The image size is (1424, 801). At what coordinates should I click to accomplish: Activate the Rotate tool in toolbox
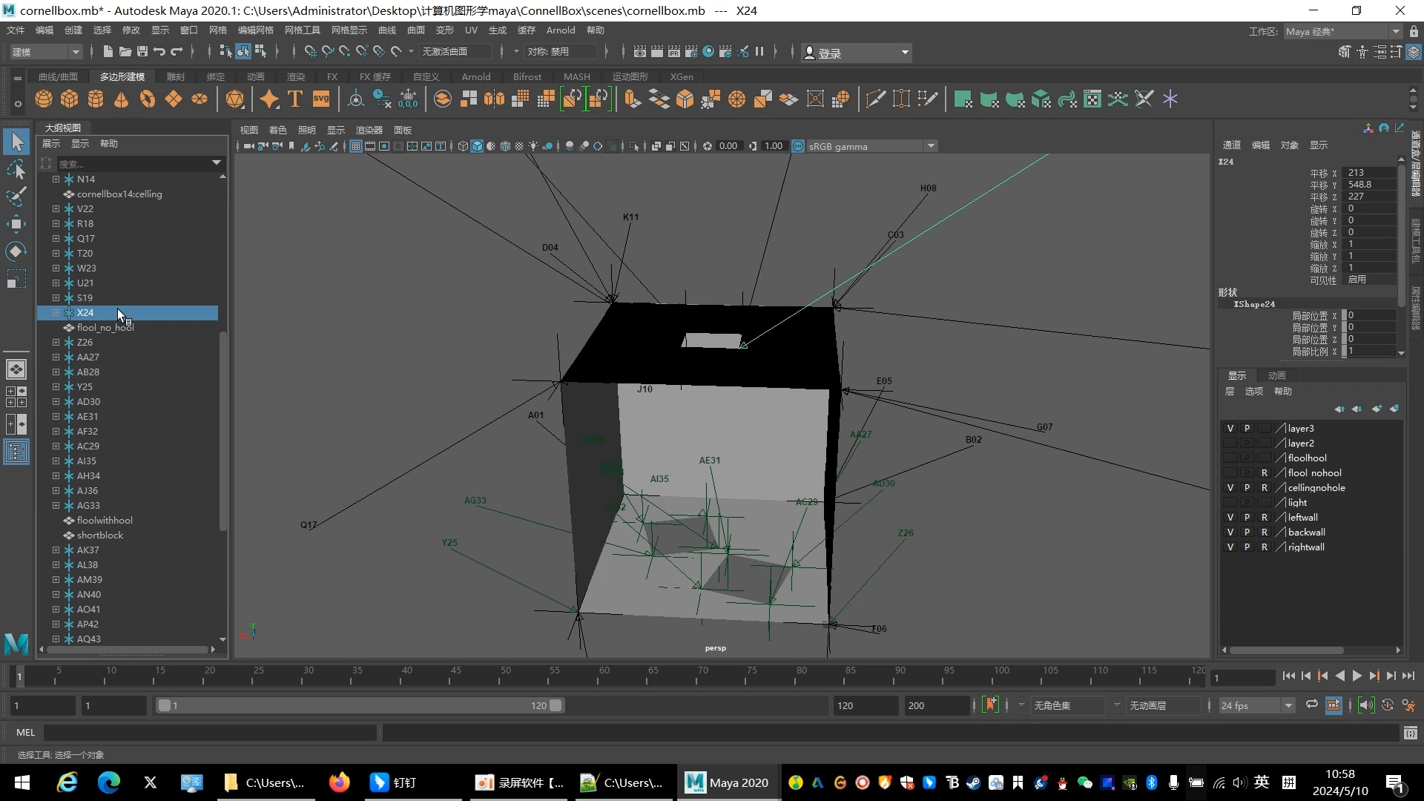pyautogui.click(x=16, y=251)
